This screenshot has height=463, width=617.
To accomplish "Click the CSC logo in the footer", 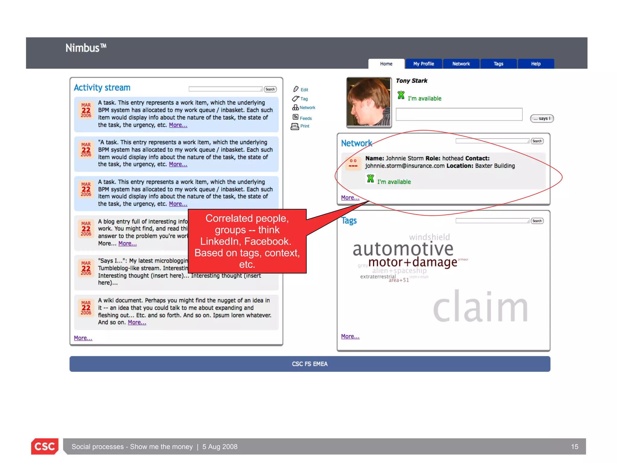I will point(45,446).
